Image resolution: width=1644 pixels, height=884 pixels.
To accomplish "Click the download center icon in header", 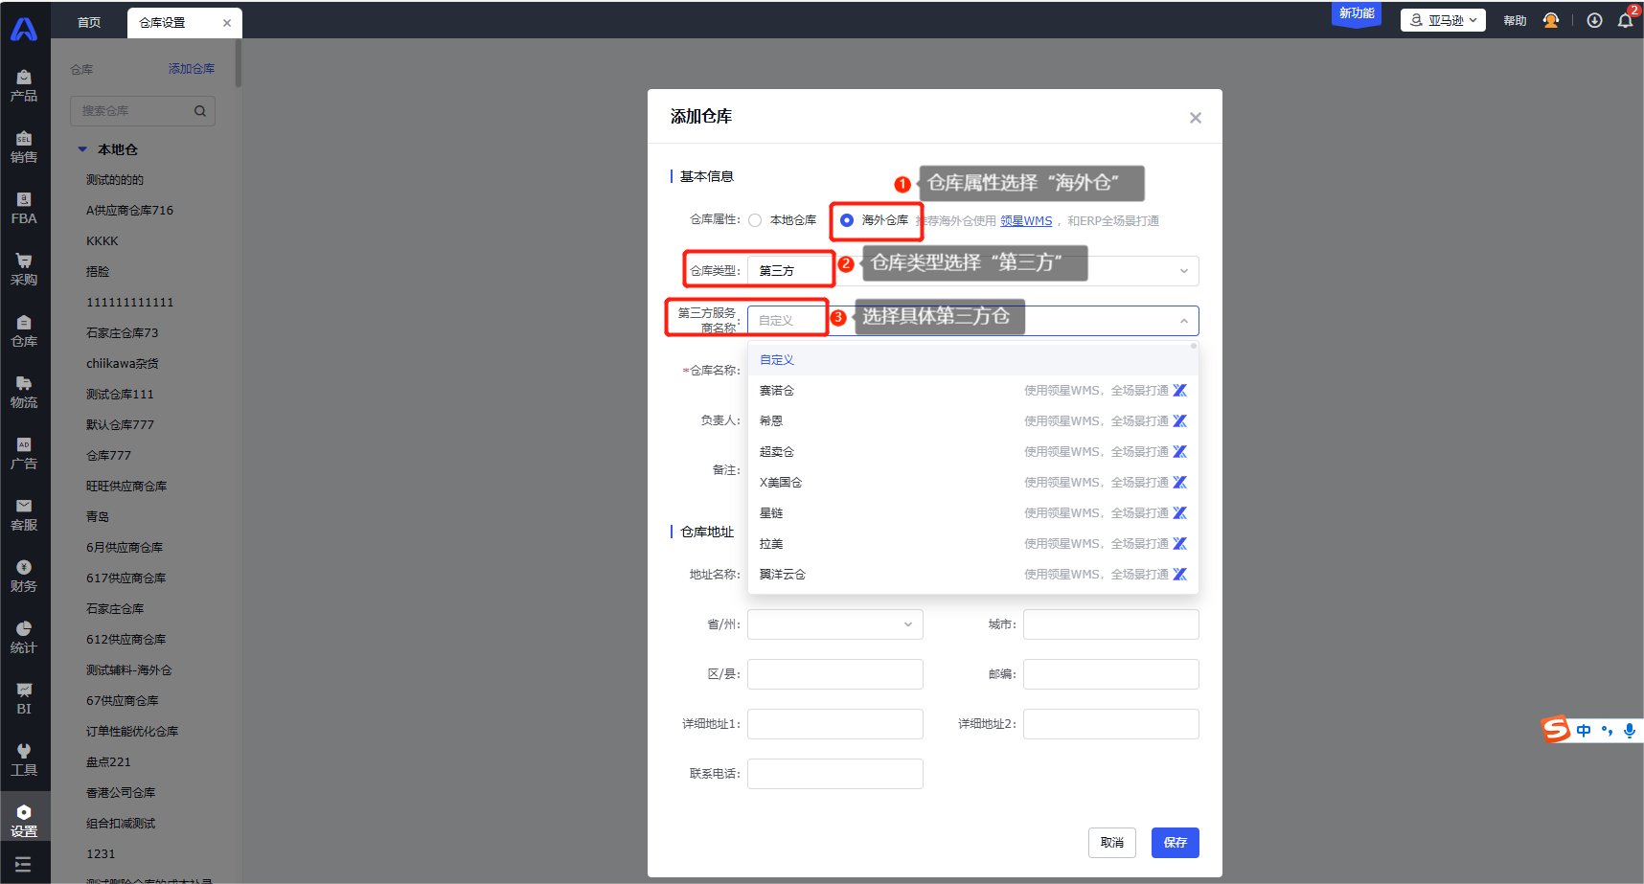I will [1594, 20].
